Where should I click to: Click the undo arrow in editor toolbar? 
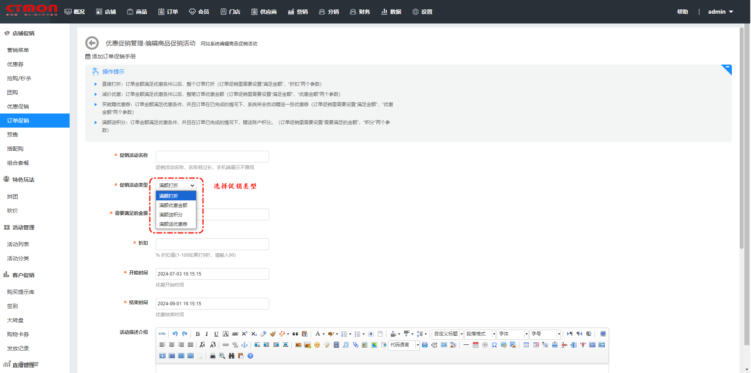coord(175,334)
